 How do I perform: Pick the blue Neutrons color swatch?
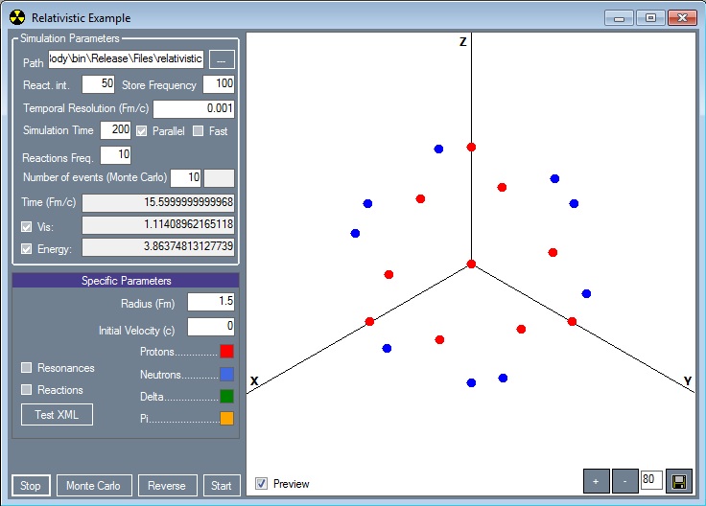pyautogui.click(x=226, y=374)
